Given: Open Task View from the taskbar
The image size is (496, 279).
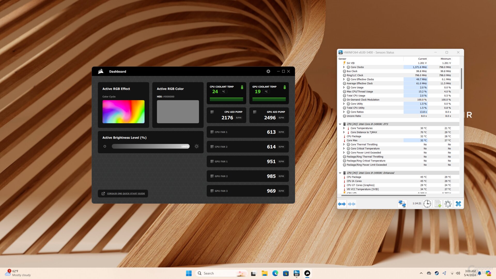Looking at the screenshot, I should click(x=253, y=273).
